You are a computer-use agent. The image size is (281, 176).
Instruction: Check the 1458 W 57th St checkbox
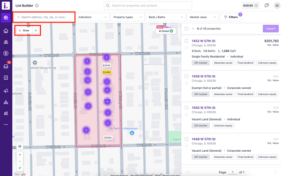[186, 76]
